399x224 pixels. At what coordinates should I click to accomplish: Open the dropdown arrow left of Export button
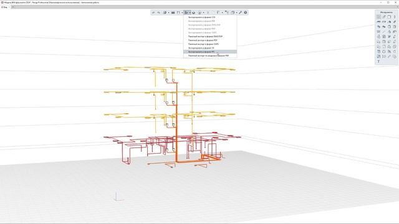click(182, 12)
